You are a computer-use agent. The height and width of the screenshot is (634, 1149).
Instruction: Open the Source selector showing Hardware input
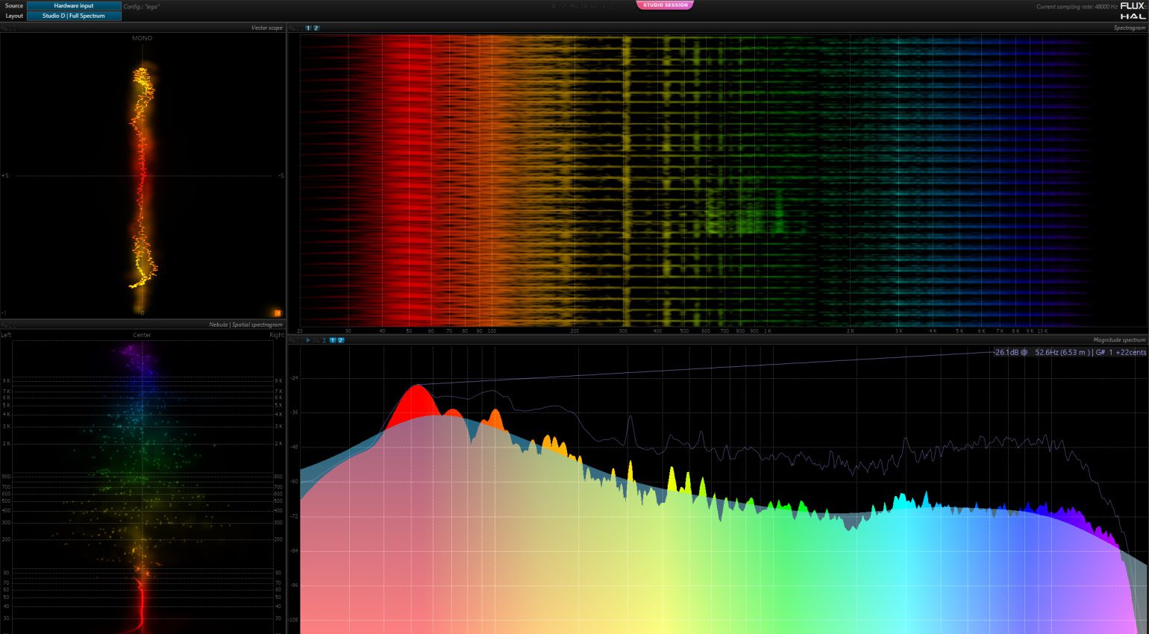(x=74, y=6)
